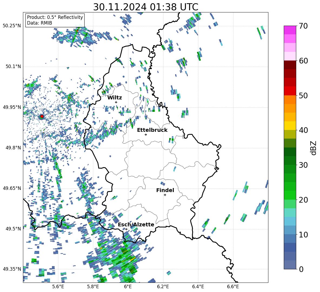The width and height of the screenshot is (320, 292).
Task: Select the Wiltz city label
Action: (x=115, y=98)
